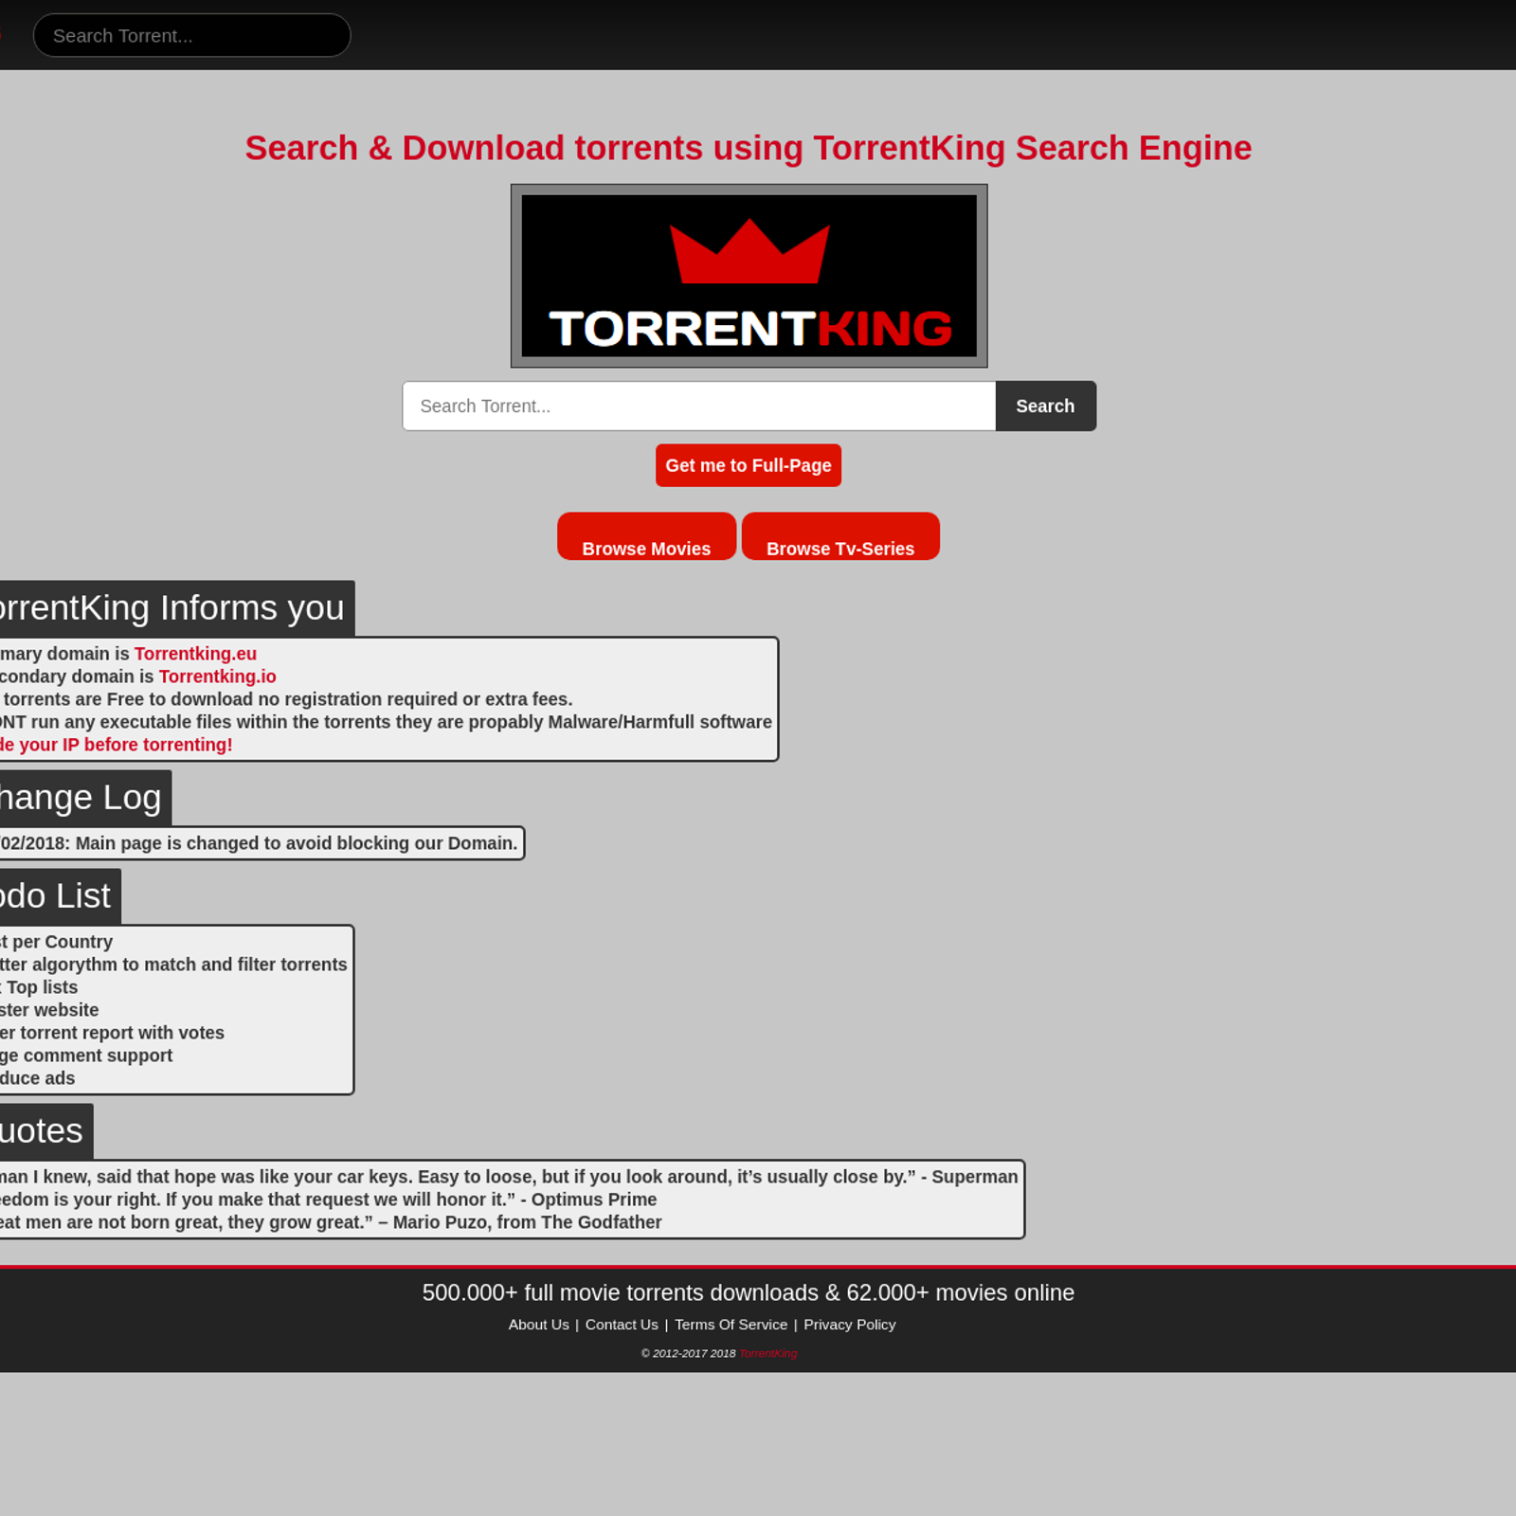Viewport: 1516px width, 1516px height.
Task: Click the Malware/Harmfull software warning line
Action: (386, 722)
